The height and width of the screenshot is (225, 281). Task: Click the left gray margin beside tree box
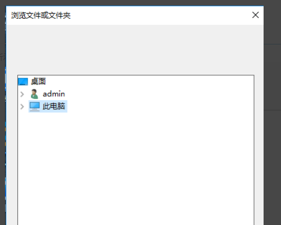12,150
